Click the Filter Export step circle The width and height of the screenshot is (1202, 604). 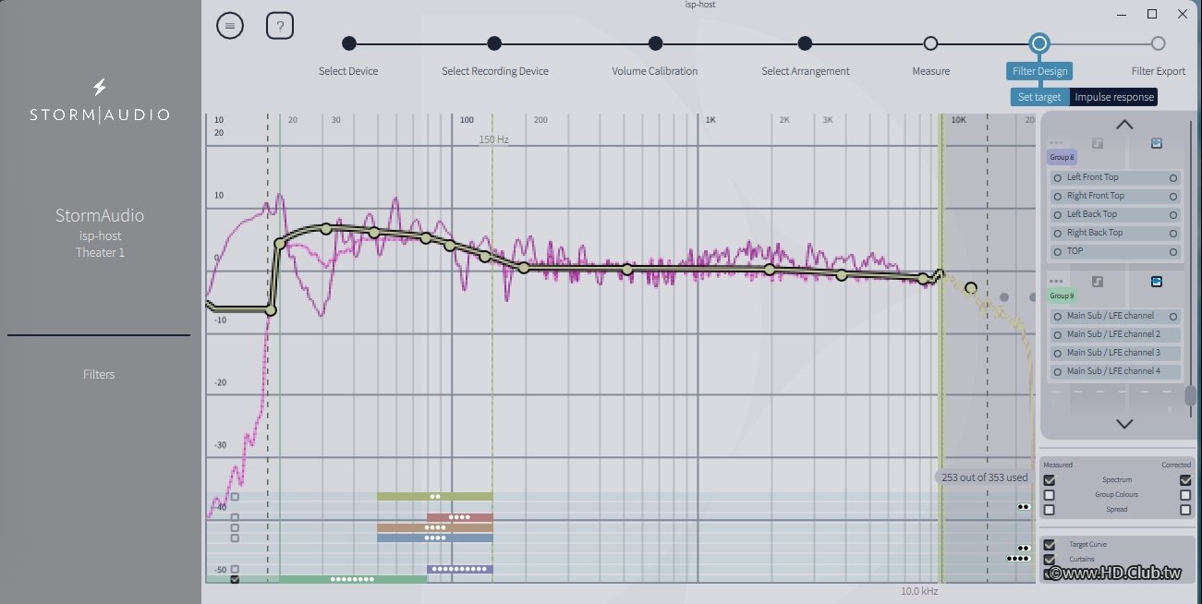pyautogui.click(x=1158, y=43)
